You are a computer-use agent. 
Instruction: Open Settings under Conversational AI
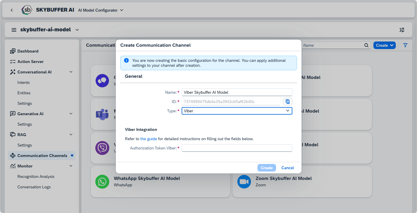point(25,103)
